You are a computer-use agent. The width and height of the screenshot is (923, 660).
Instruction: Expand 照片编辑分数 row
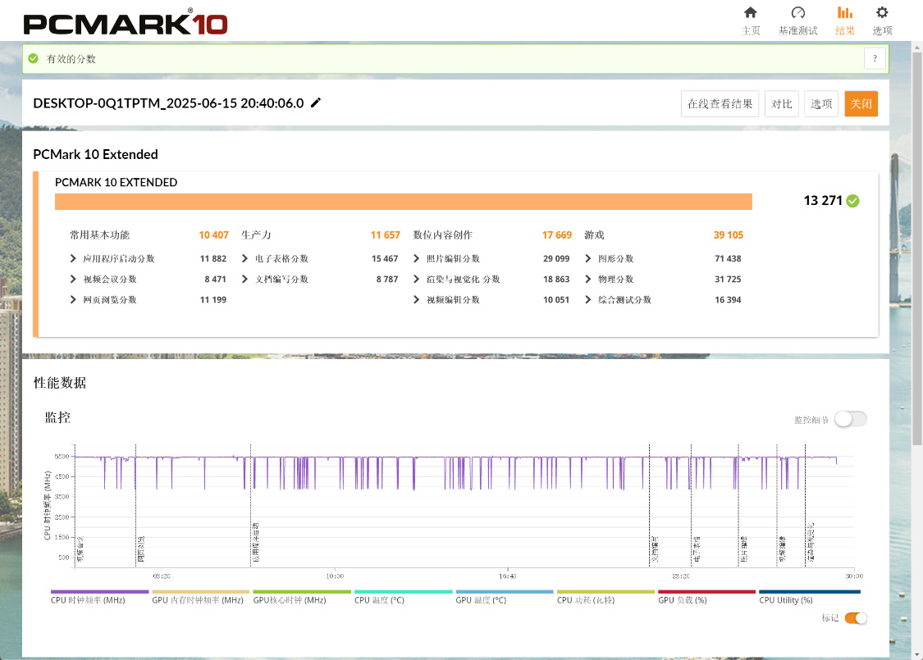click(416, 258)
